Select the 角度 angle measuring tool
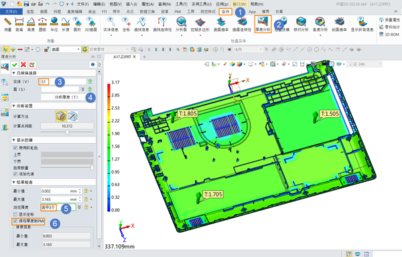The image size is (402, 257). point(31,24)
